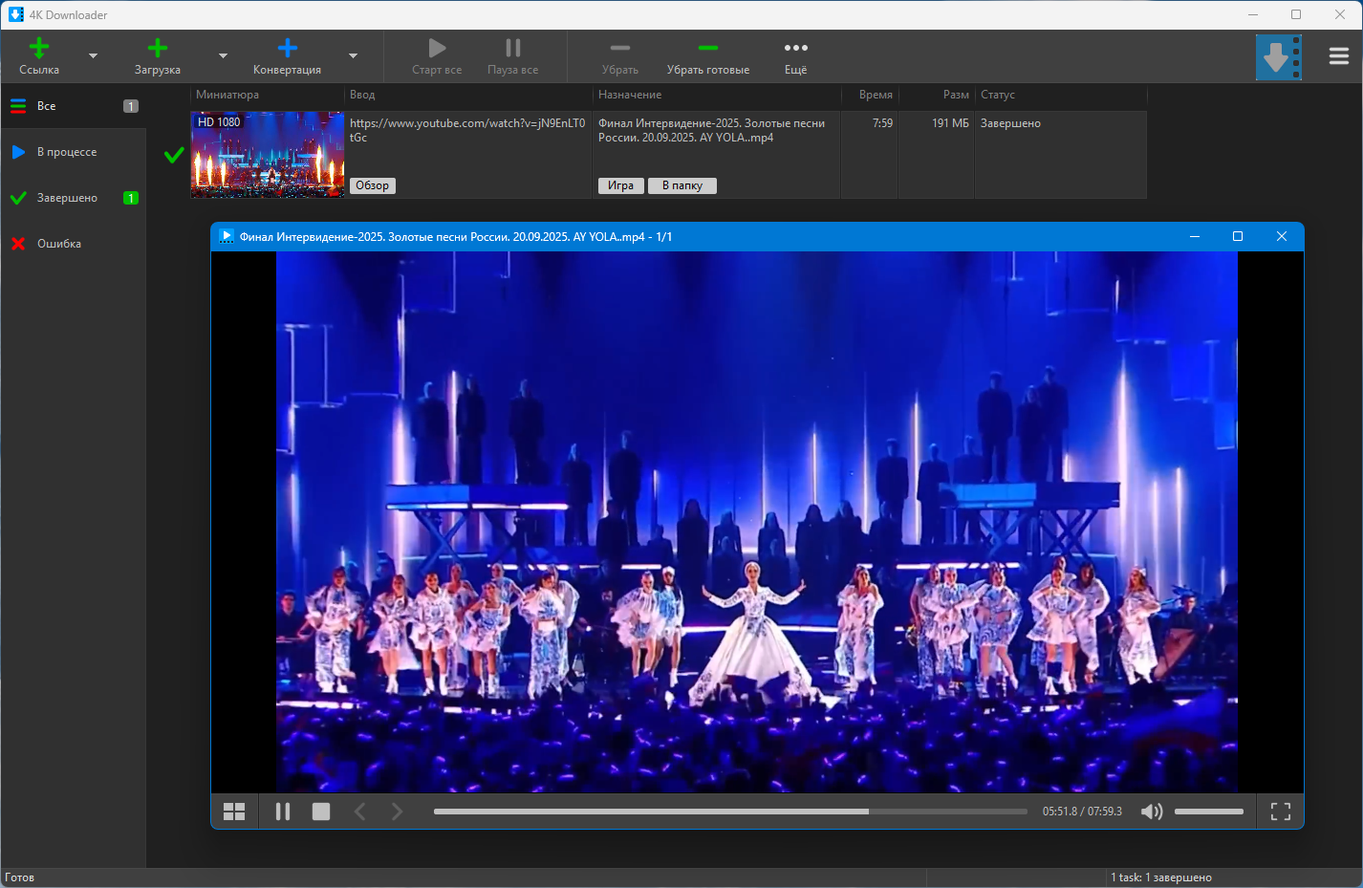Stop video playback
The width and height of the screenshot is (1363, 888).
[321, 812]
